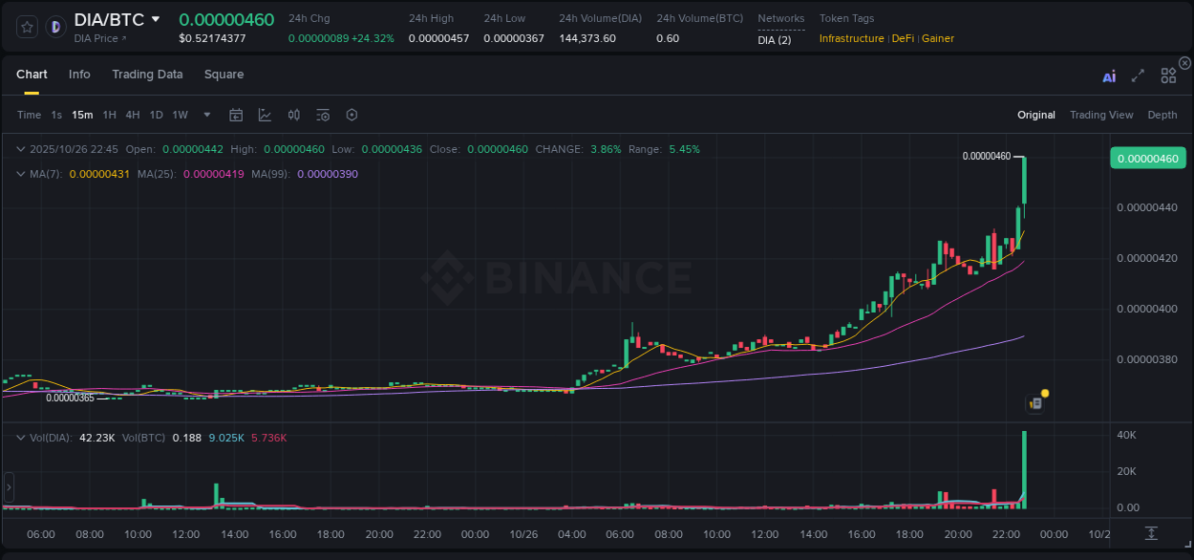The width and height of the screenshot is (1194, 560).
Task: Open the date picker calendar icon
Action: coord(236,115)
